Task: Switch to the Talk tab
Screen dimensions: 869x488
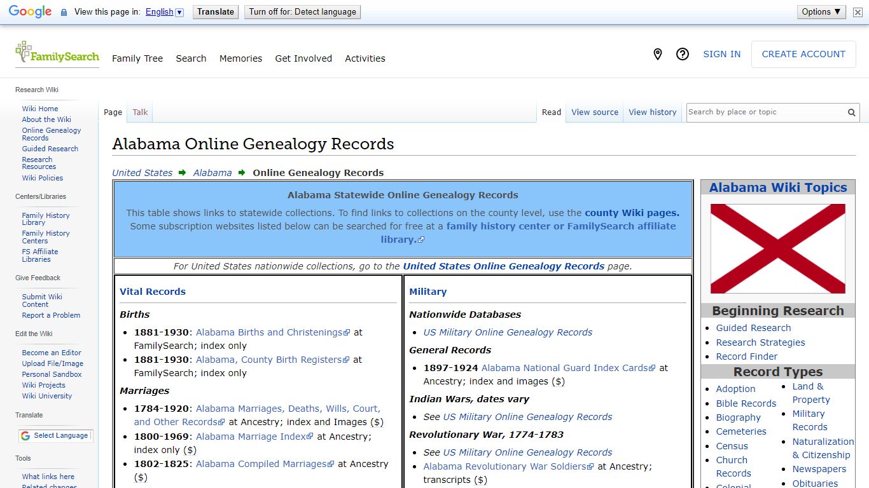Action: point(140,112)
